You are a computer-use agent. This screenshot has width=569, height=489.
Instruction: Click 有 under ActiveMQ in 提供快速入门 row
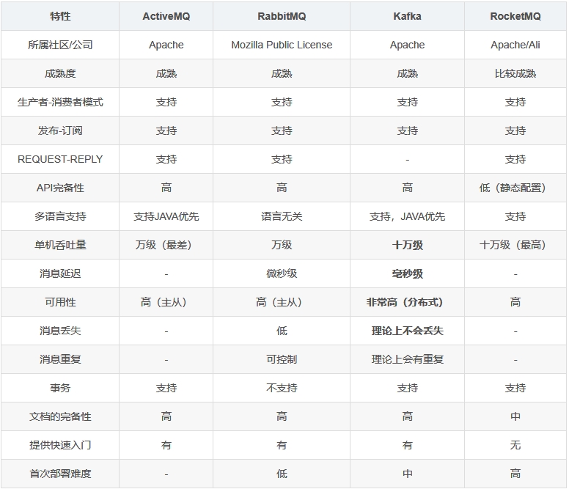[166, 445]
